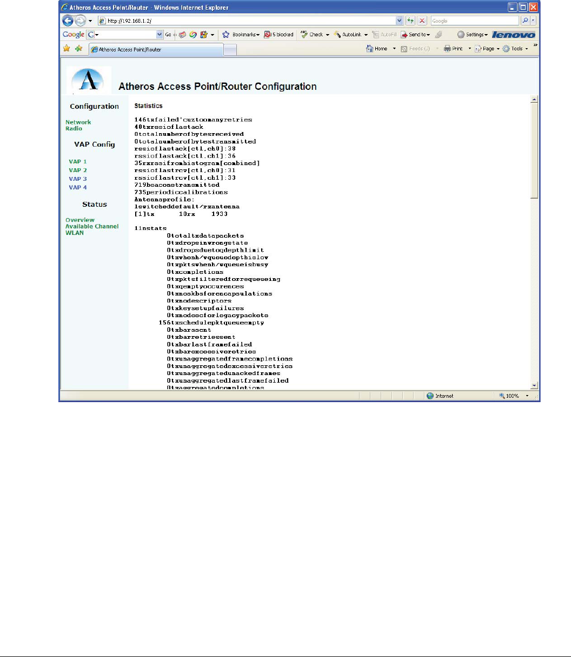Click the popup blocker 5 blocked button
The height and width of the screenshot is (657, 571).
[x=279, y=35]
